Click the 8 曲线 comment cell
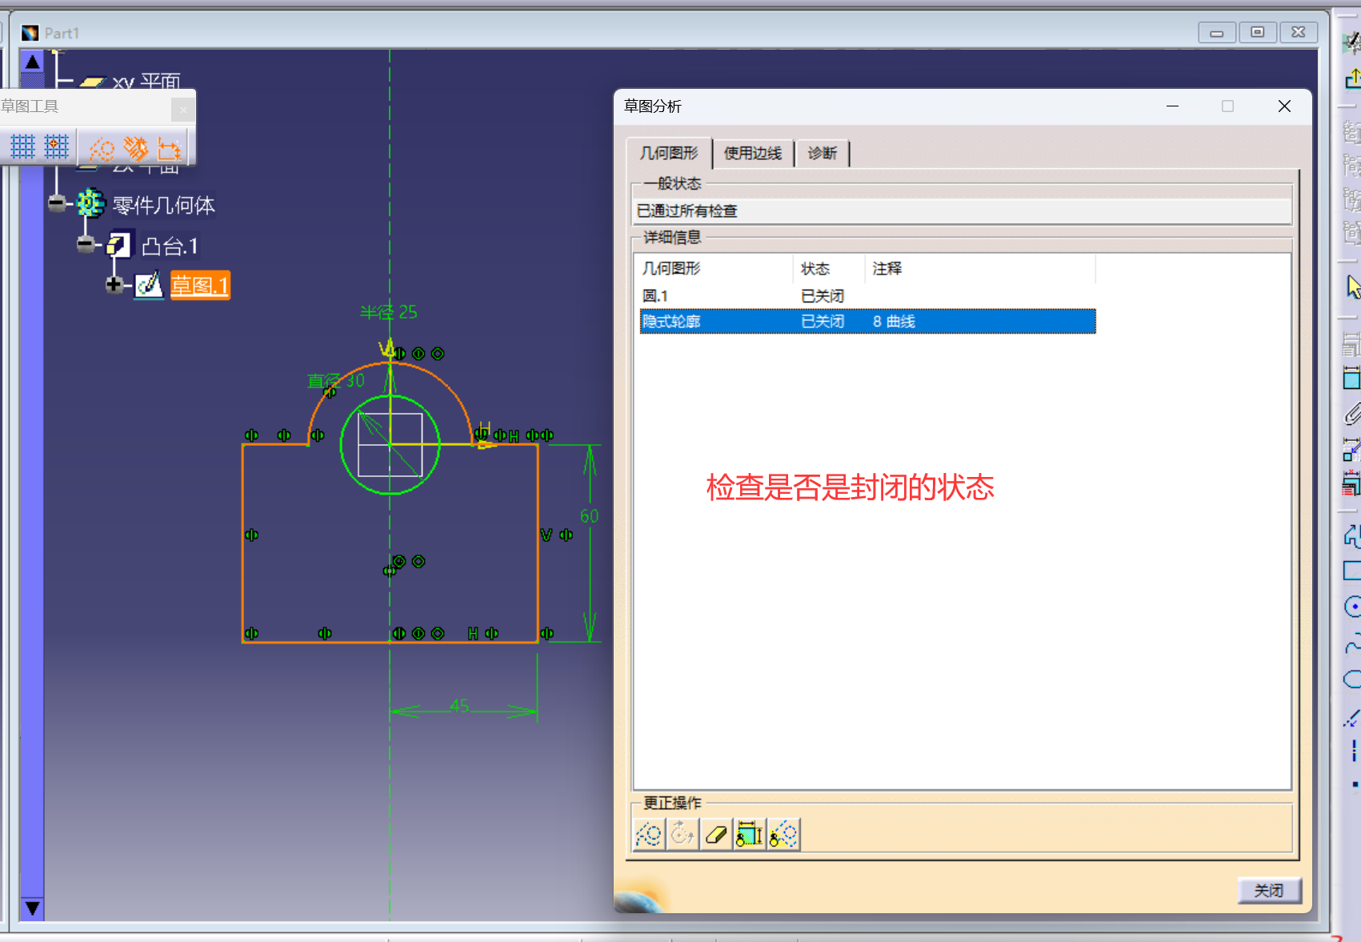This screenshot has width=1361, height=942. (894, 322)
